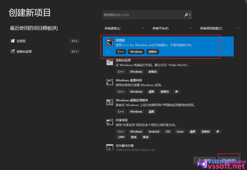Click the 控制台 tag under the "Hello World" description

point(153,72)
